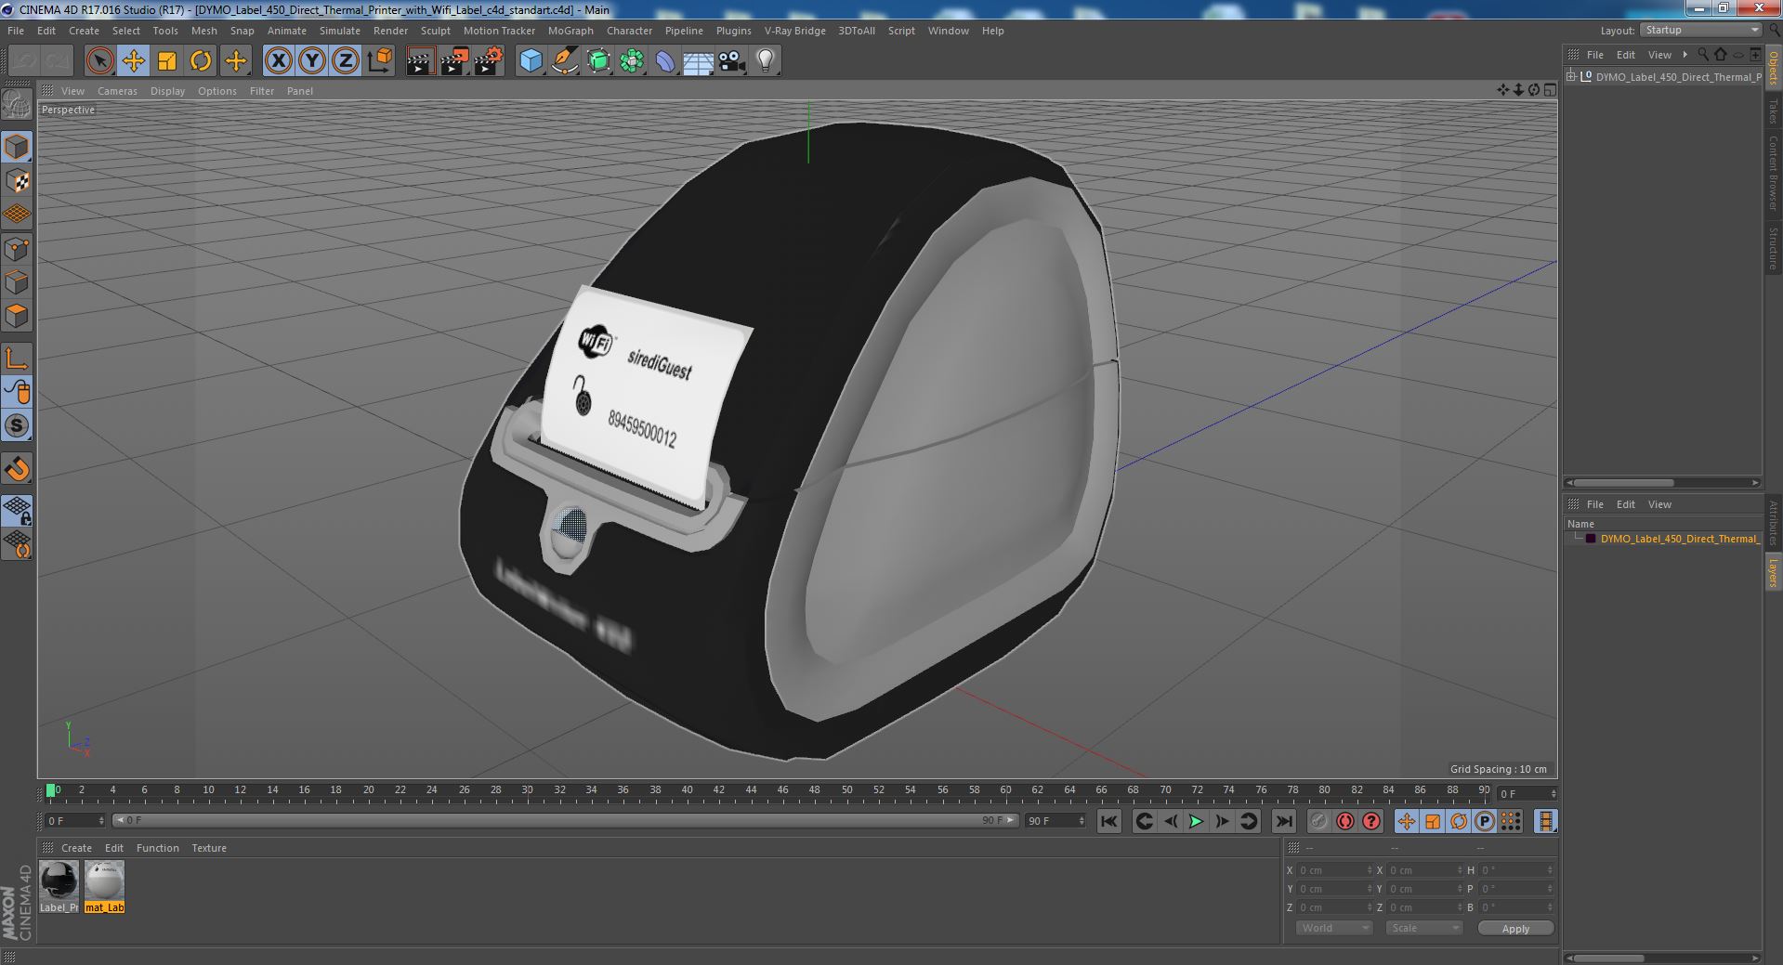Open material manager Texture menu
Screen dimensions: 1783x965
[209, 848]
